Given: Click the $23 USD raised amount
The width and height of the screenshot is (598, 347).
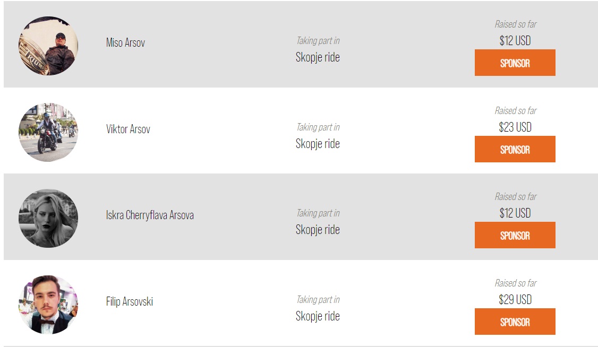Looking at the screenshot, I should pyautogui.click(x=515, y=127).
